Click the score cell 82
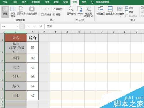Screen dimensions: 144x108 33,58
